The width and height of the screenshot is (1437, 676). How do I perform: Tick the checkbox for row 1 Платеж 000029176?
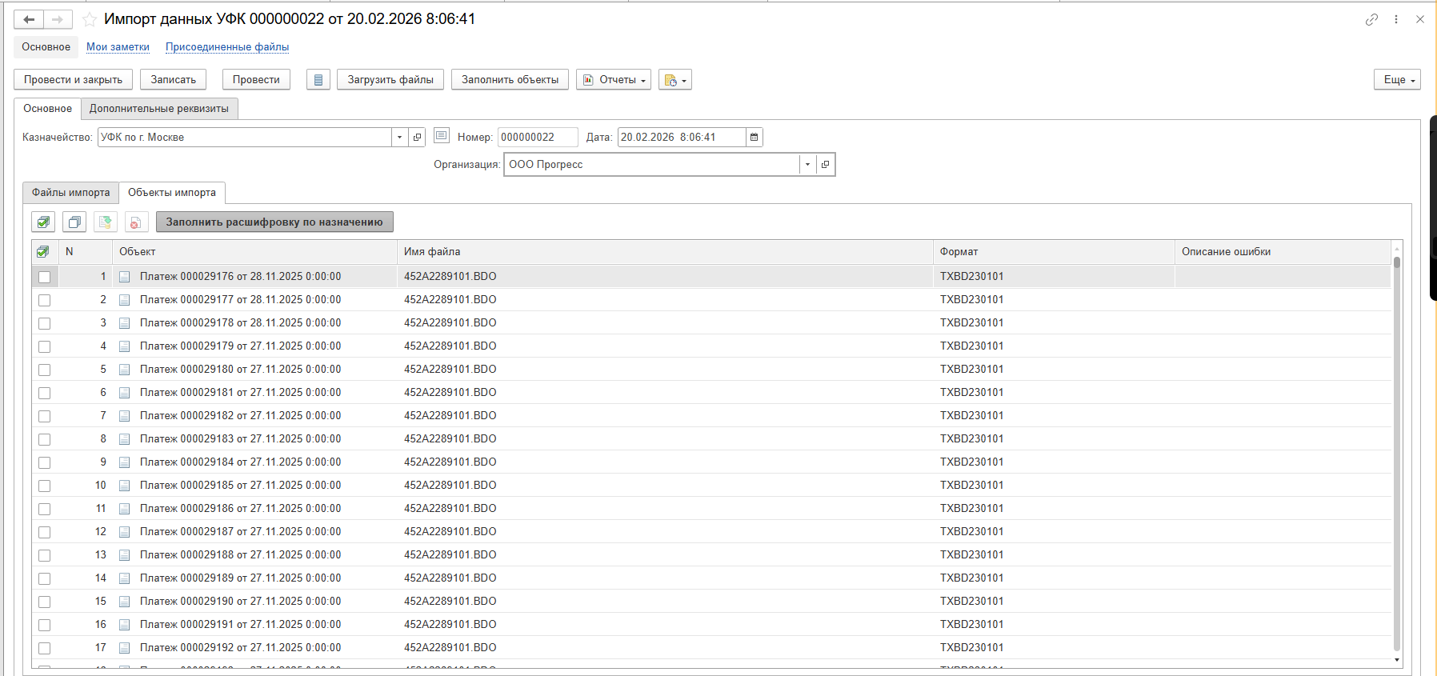(44, 277)
